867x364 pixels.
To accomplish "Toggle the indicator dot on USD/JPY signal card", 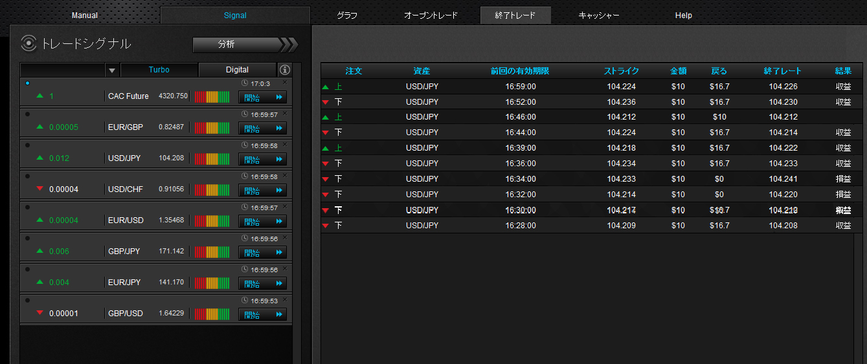I will click(27, 145).
